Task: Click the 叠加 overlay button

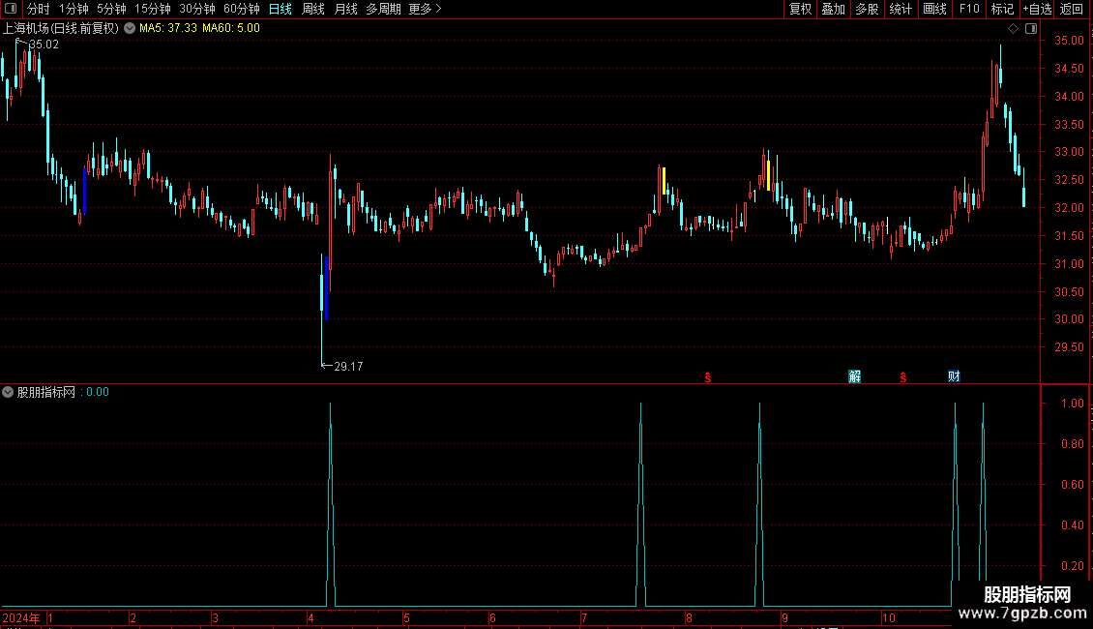Action: click(833, 9)
